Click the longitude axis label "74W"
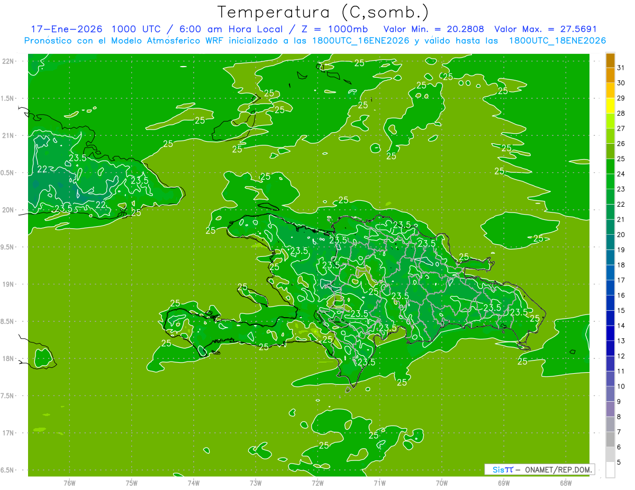 193,483
